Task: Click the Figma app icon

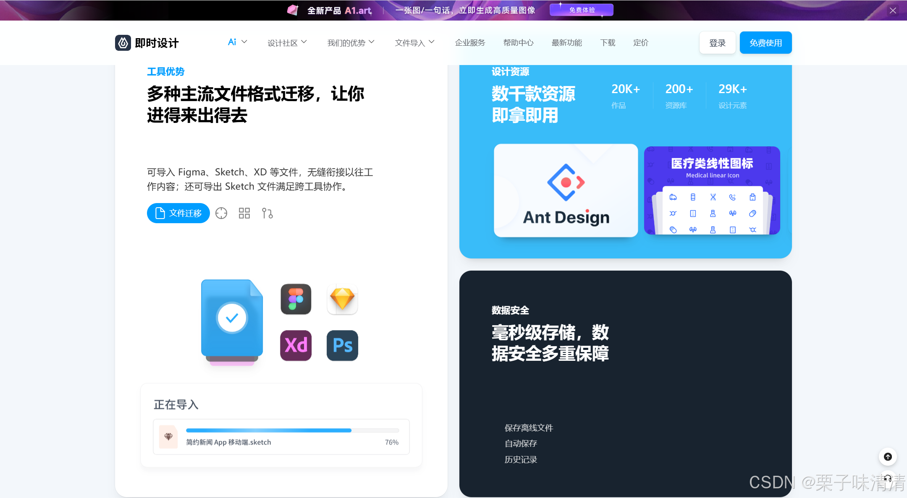Action: point(296,299)
